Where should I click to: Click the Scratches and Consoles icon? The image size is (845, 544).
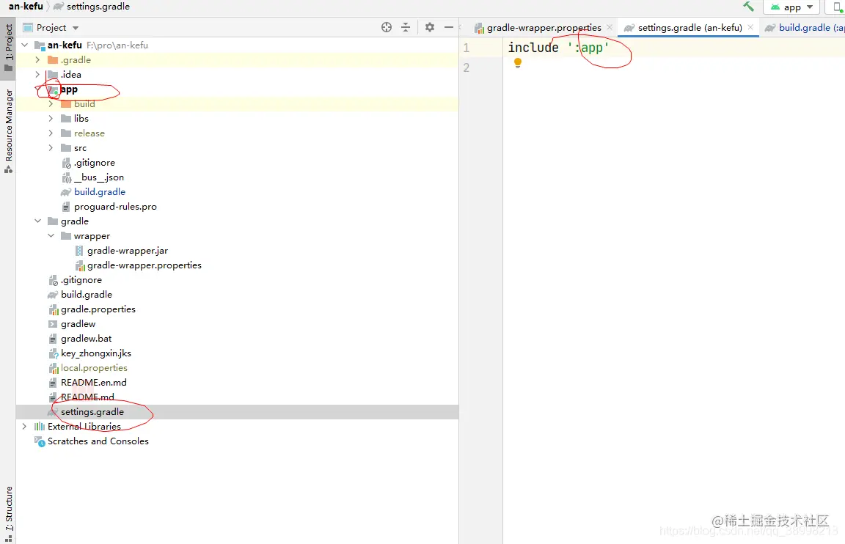pos(40,441)
